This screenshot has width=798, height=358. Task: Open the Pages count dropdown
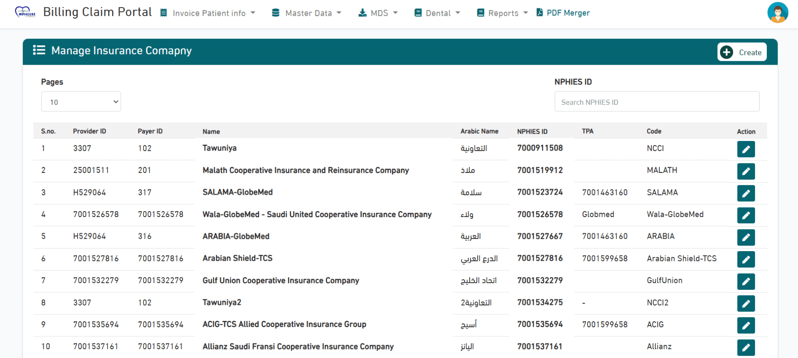pyautogui.click(x=81, y=101)
